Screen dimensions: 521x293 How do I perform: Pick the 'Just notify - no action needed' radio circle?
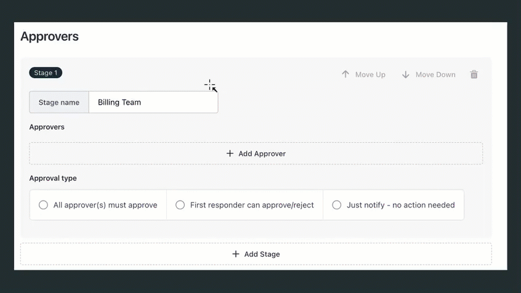click(x=337, y=205)
